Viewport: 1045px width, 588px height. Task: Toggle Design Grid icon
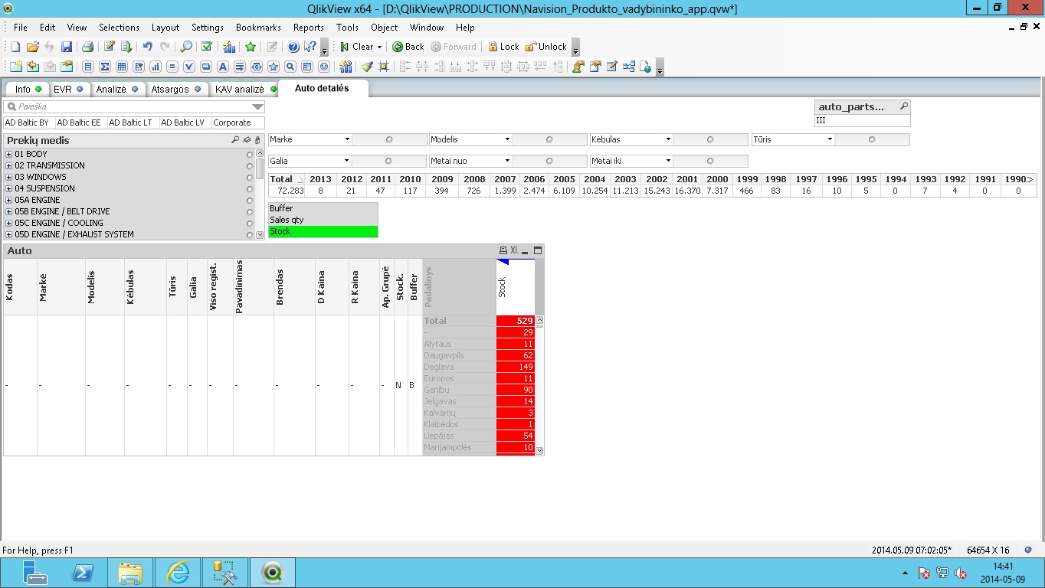pos(383,67)
